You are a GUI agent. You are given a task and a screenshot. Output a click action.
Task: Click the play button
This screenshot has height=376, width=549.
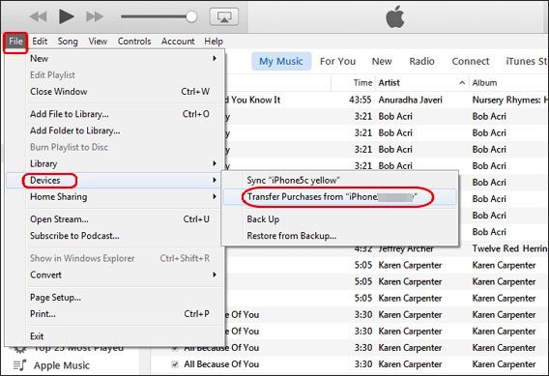click(x=67, y=16)
